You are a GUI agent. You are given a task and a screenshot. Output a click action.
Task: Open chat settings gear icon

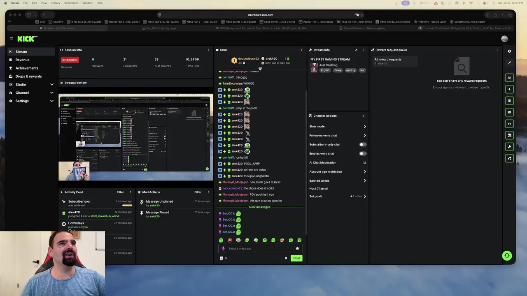pos(286,258)
